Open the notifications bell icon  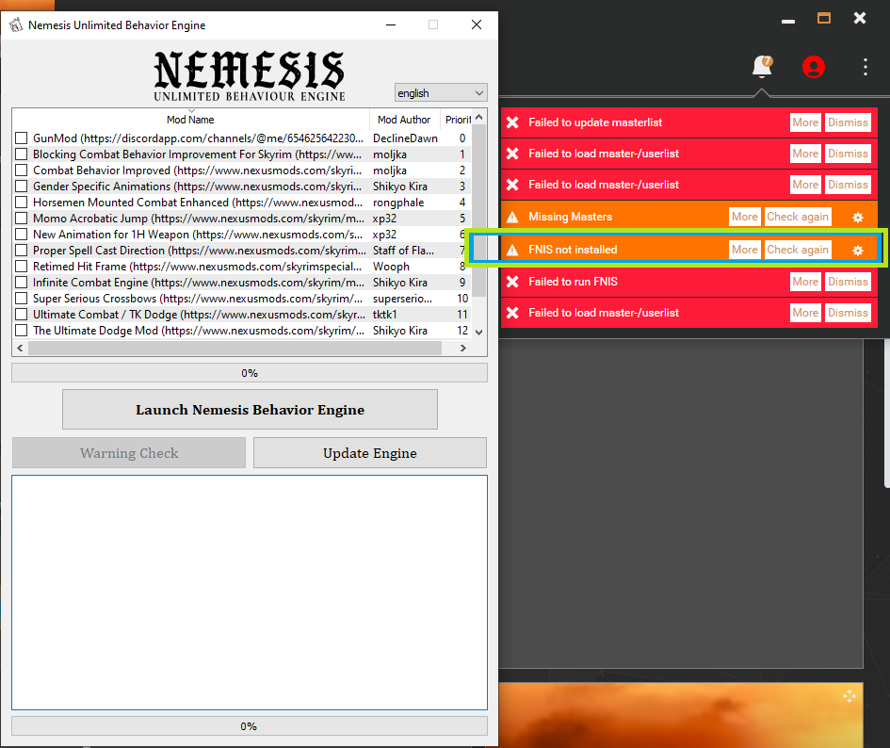tap(762, 67)
